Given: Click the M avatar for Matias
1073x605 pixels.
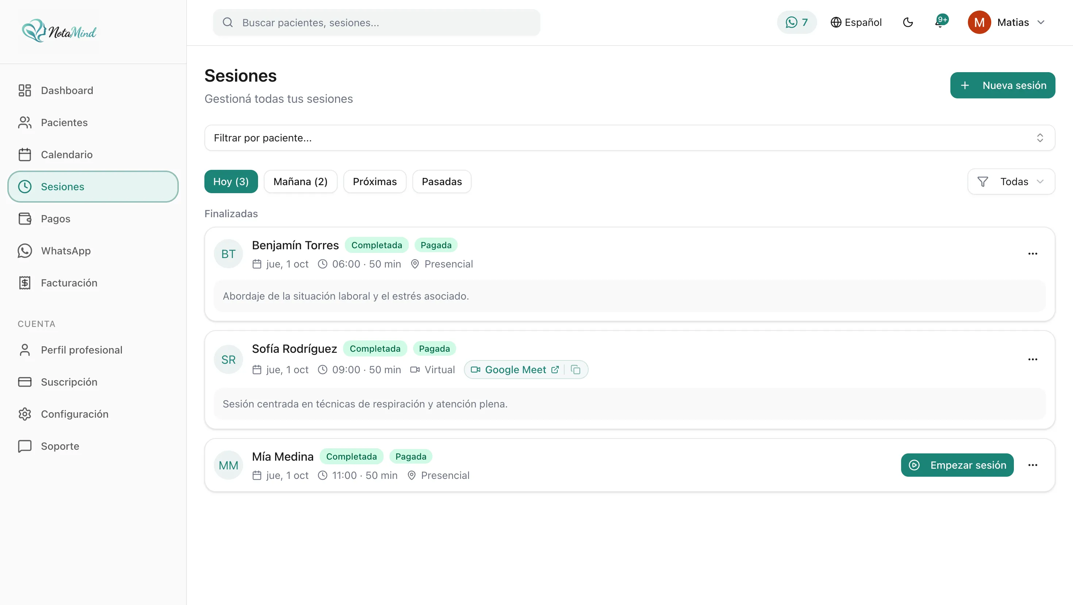Looking at the screenshot, I should (x=979, y=22).
